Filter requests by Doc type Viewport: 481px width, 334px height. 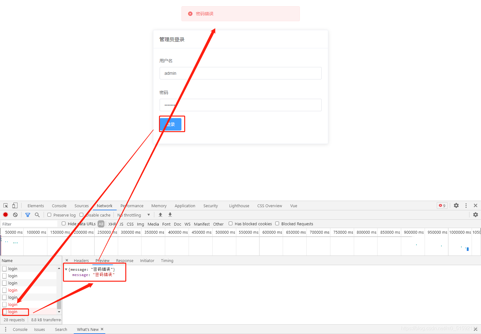[x=178, y=224]
